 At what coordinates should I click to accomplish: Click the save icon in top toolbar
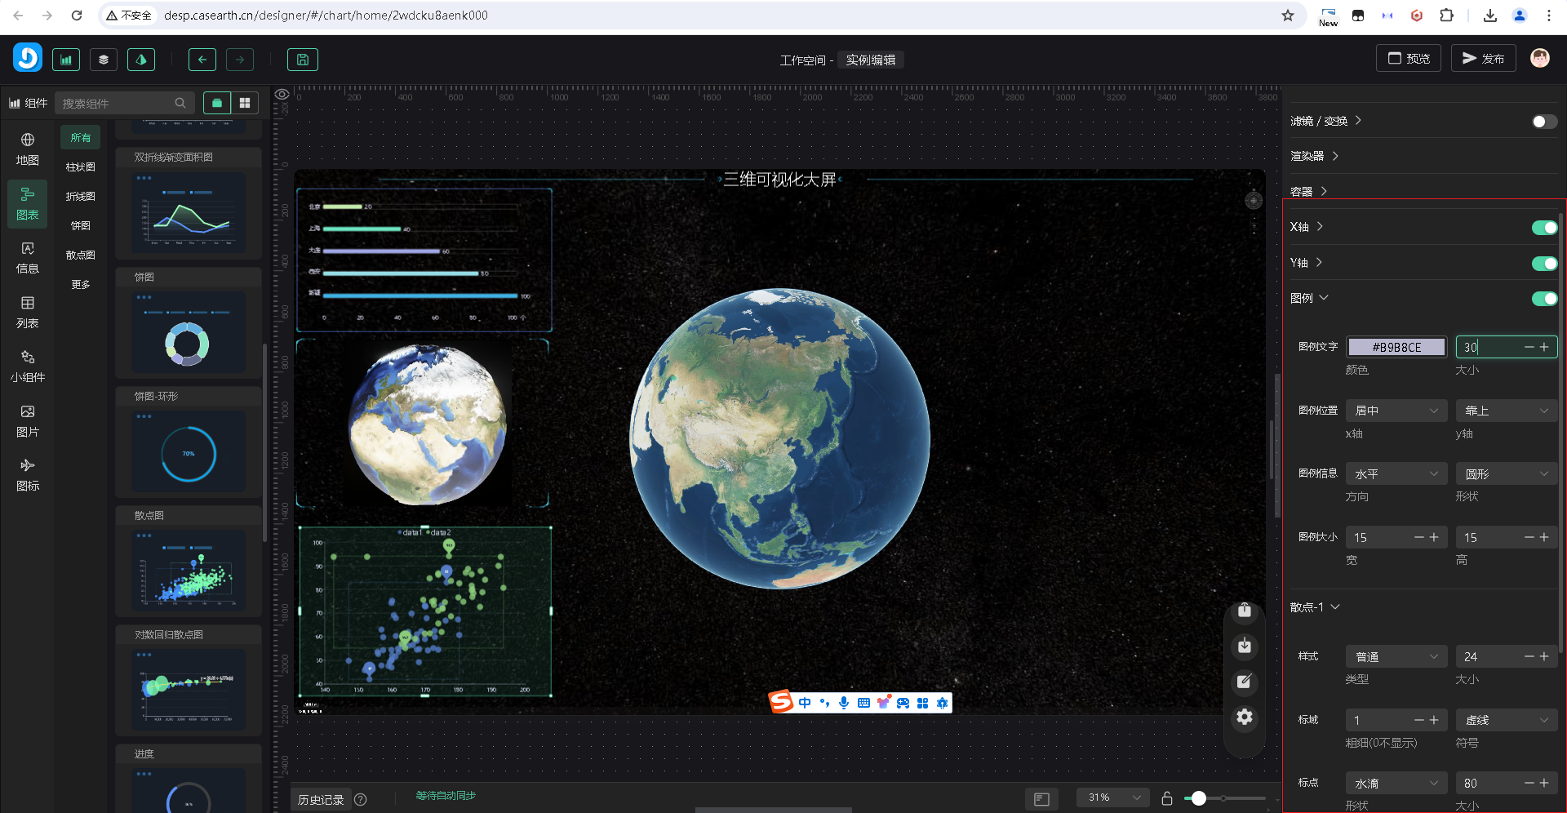click(302, 60)
